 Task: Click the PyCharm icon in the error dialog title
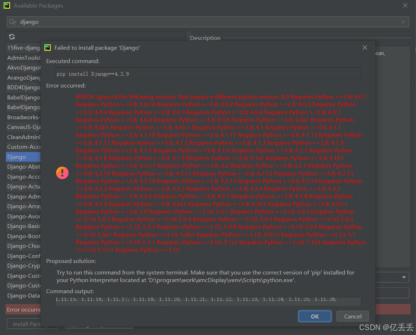click(48, 48)
